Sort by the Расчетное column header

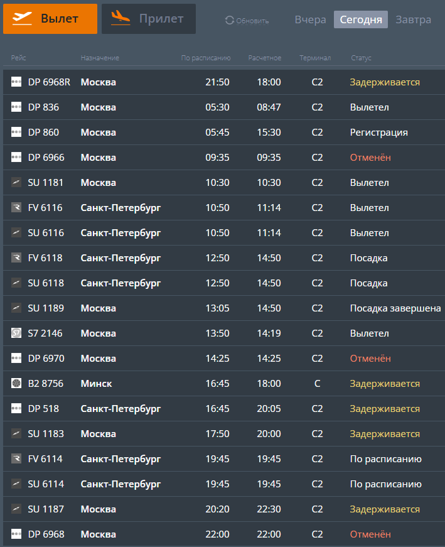pos(265,58)
